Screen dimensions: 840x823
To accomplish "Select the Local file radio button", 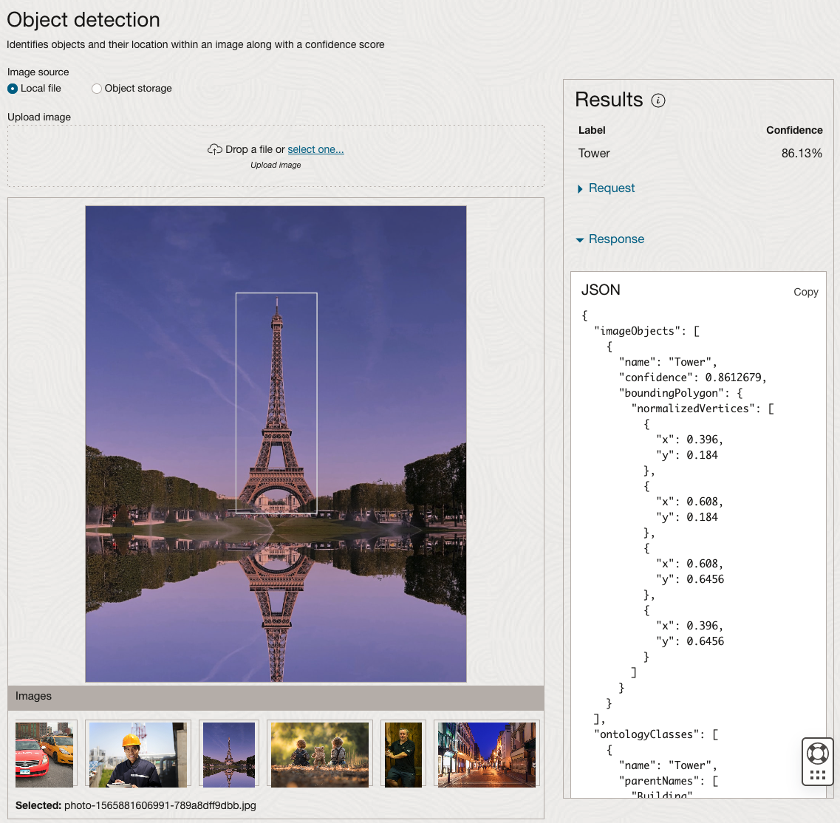I will click(13, 89).
